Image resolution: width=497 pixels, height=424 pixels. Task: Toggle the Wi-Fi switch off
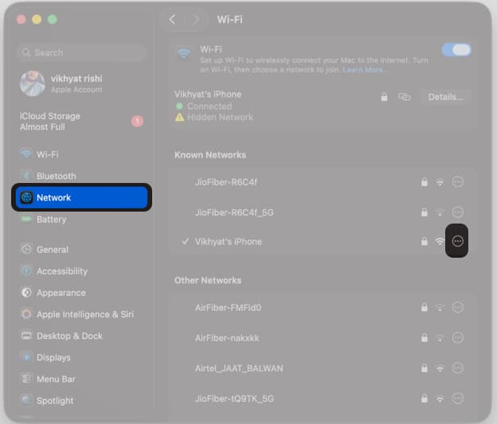456,50
